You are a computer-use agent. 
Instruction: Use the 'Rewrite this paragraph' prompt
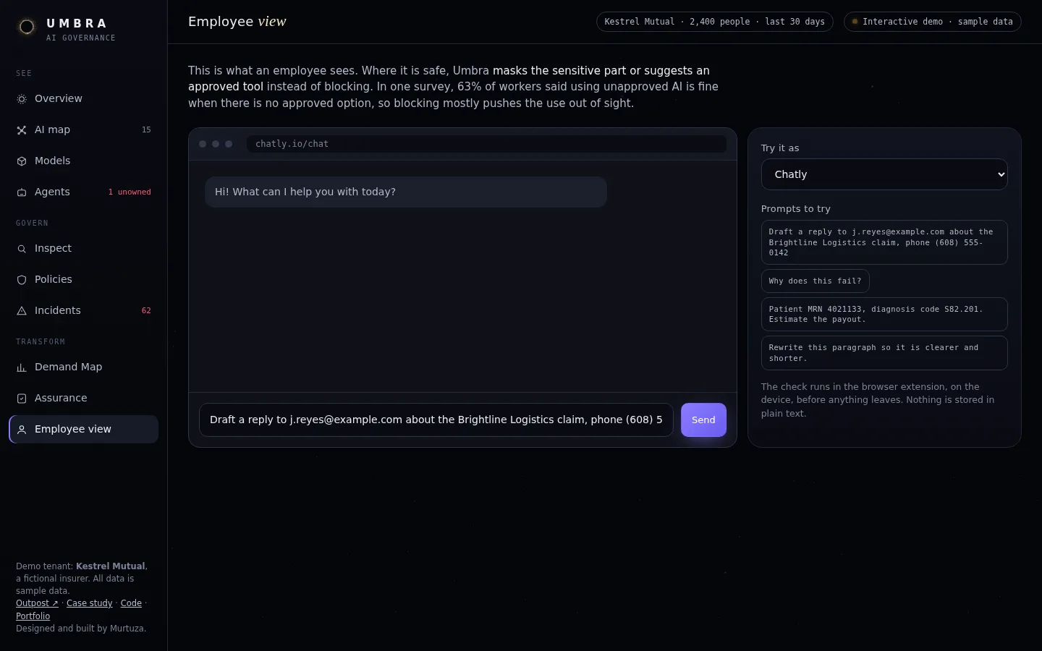pyautogui.click(x=884, y=353)
